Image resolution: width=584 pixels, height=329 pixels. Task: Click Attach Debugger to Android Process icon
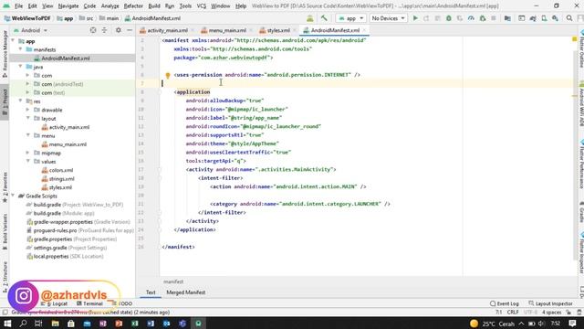coord(483,18)
